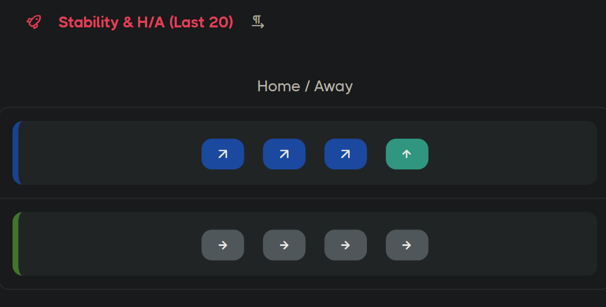
Task: Click the green accent bar on the lower row
Action: 17,244
